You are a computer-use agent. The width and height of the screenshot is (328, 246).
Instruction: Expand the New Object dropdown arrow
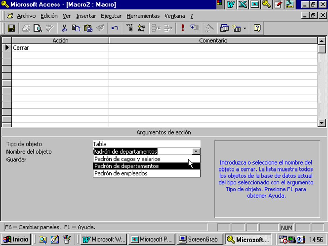point(245,28)
